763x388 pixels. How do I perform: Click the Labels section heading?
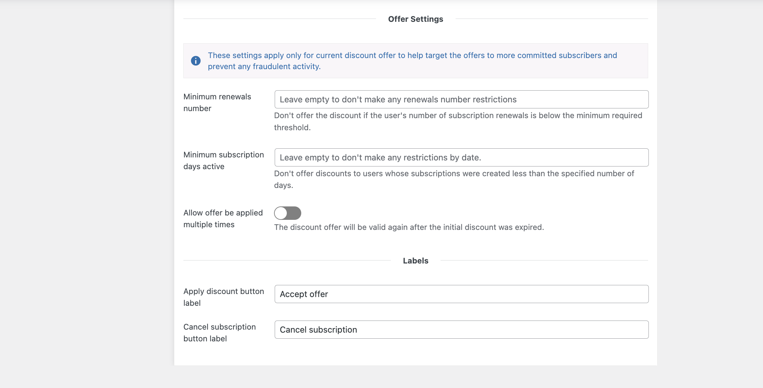click(415, 261)
